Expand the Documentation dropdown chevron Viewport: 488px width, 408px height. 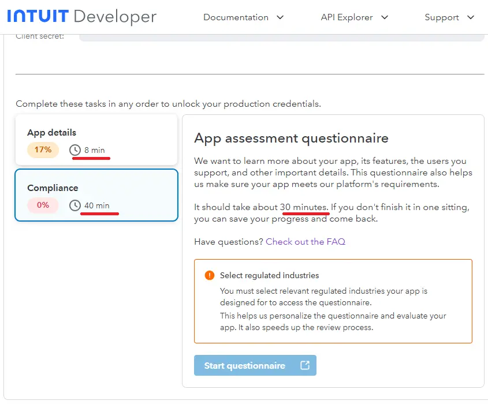pyautogui.click(x=281, y=17)
